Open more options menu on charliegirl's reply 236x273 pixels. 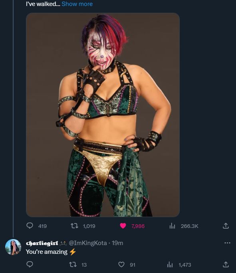[x=227, y=243]
